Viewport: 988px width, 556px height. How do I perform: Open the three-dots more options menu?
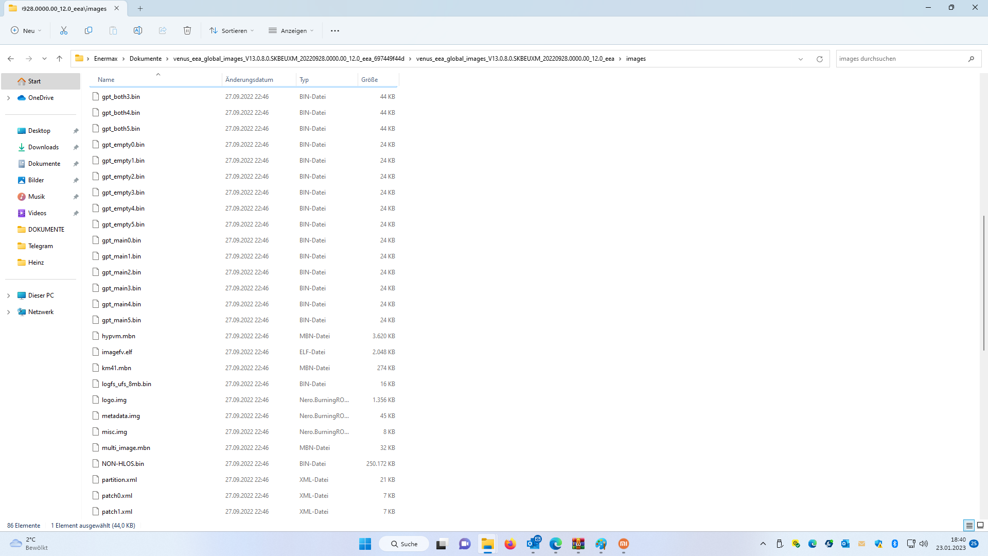pos(335,30)
